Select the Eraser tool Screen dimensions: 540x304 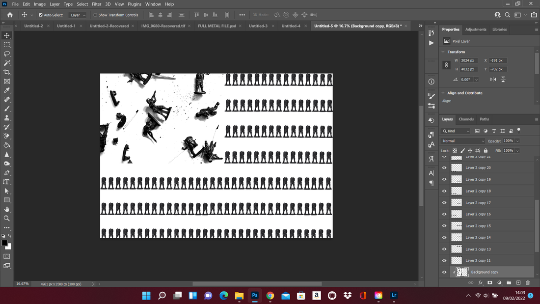point(6,136)
